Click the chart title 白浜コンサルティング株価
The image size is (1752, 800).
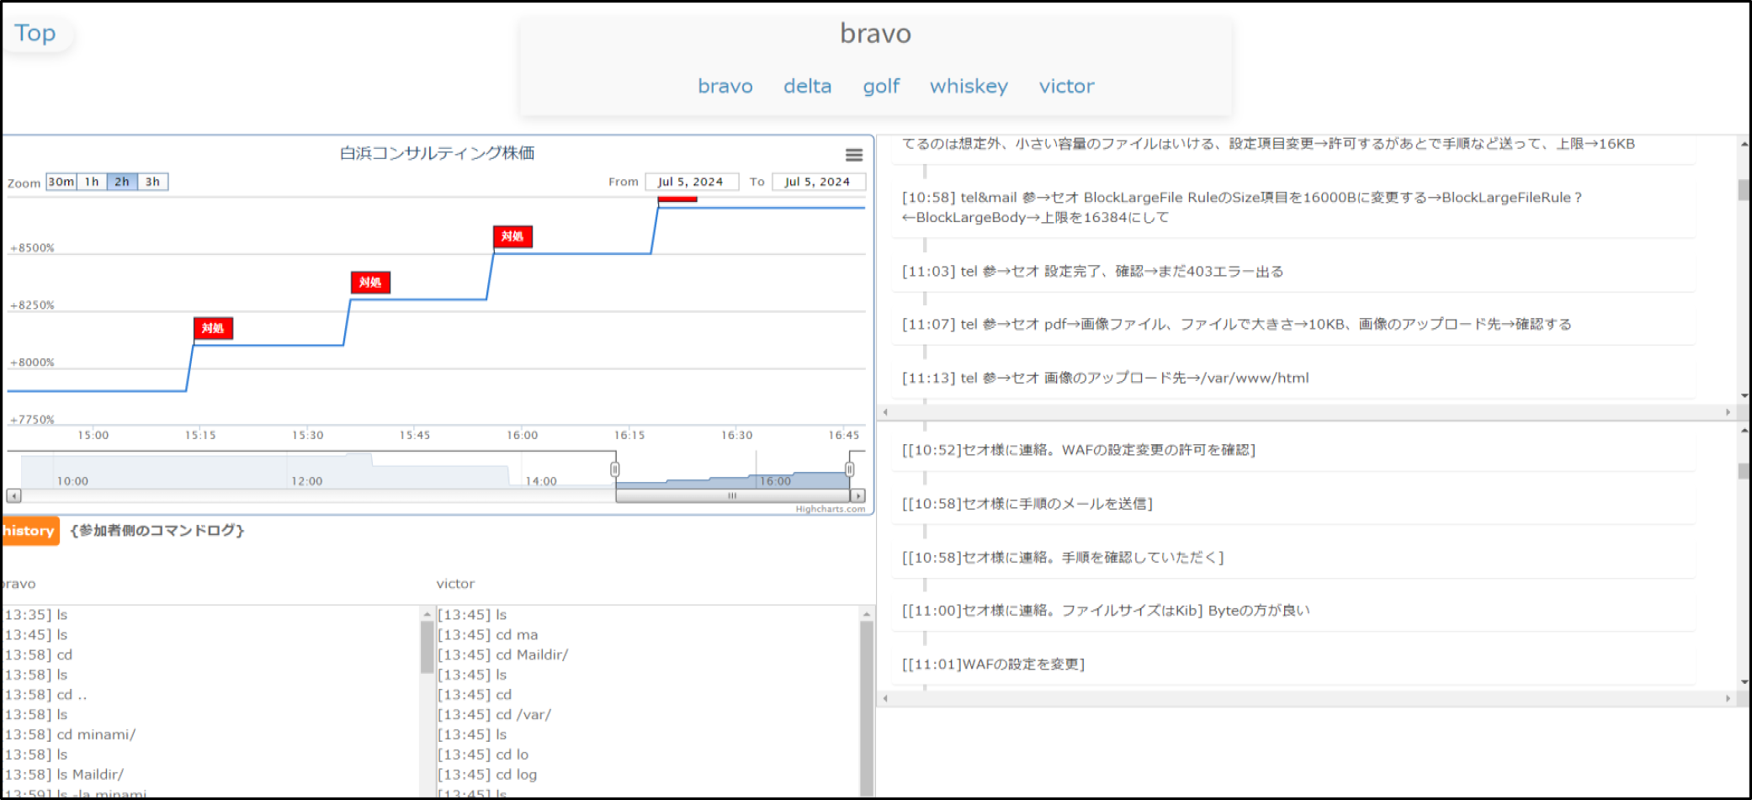pyautogui.click(x=437, y=153)
